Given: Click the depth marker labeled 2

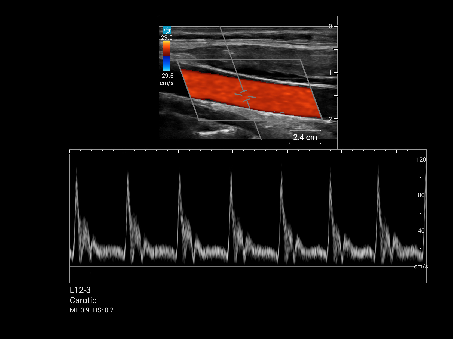Looking at the screenshot, I should pyautogui.click(x=330, y=119).
